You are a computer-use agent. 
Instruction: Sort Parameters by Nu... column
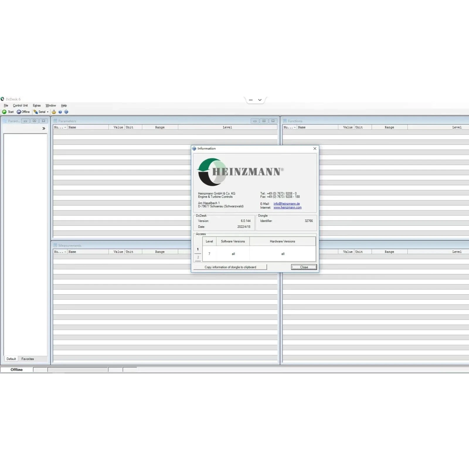coord(60,127)
